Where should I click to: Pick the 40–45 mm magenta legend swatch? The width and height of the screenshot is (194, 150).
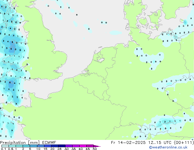pyautogui.click(x=83, y=146)
